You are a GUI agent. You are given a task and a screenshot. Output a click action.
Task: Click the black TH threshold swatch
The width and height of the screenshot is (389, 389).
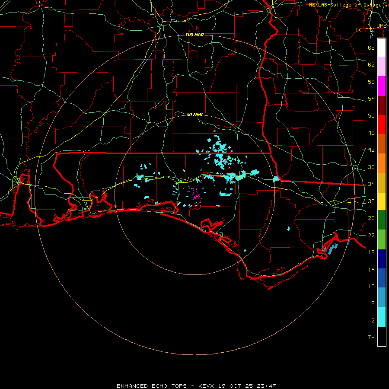click(x=382, y=336)
